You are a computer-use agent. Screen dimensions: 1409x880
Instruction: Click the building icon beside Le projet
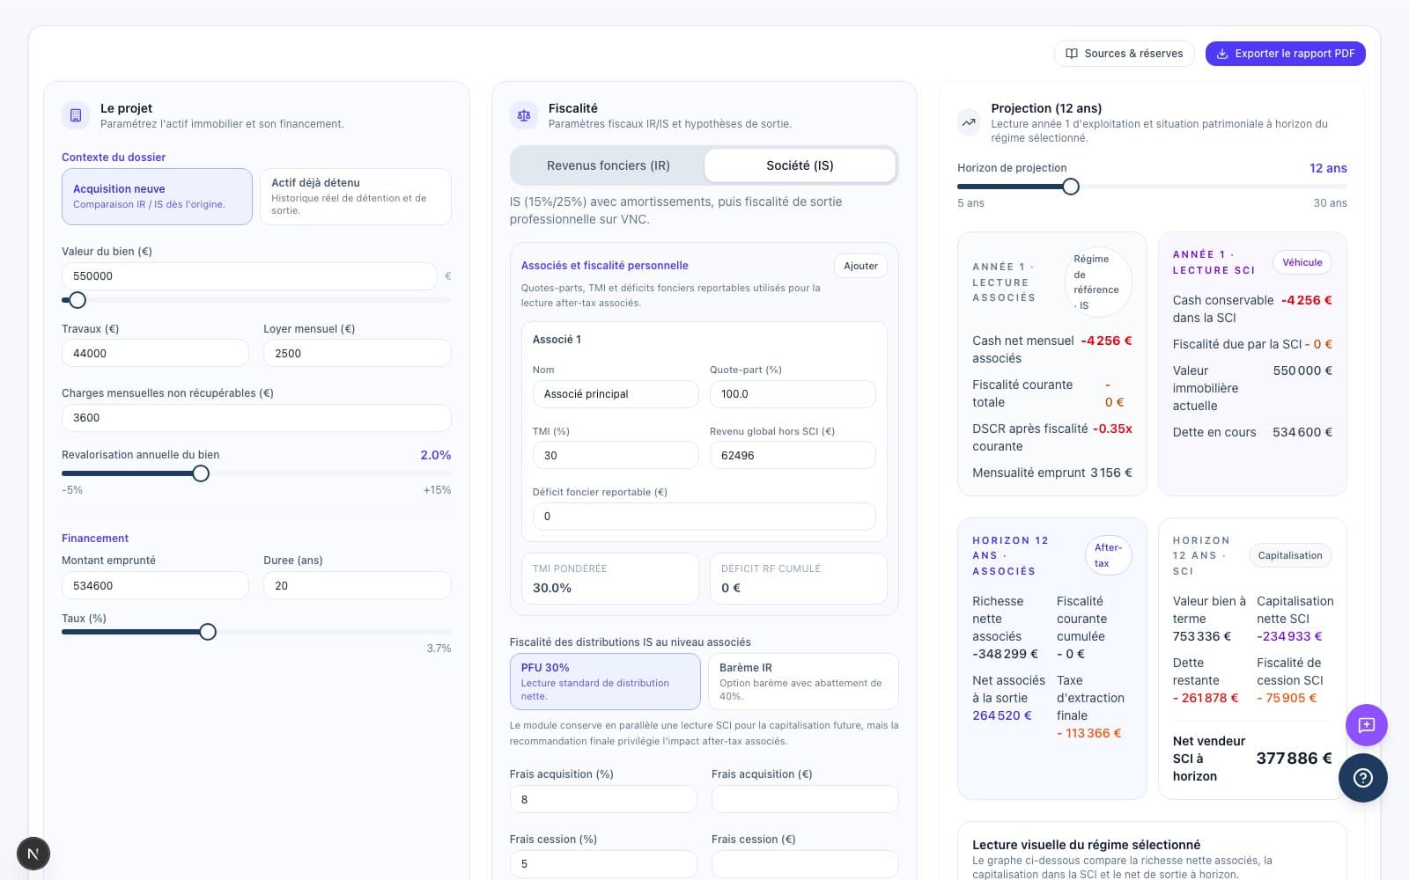click(76, 115)
